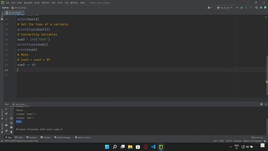Open Windows Start menu

click(x=107, y=147)
